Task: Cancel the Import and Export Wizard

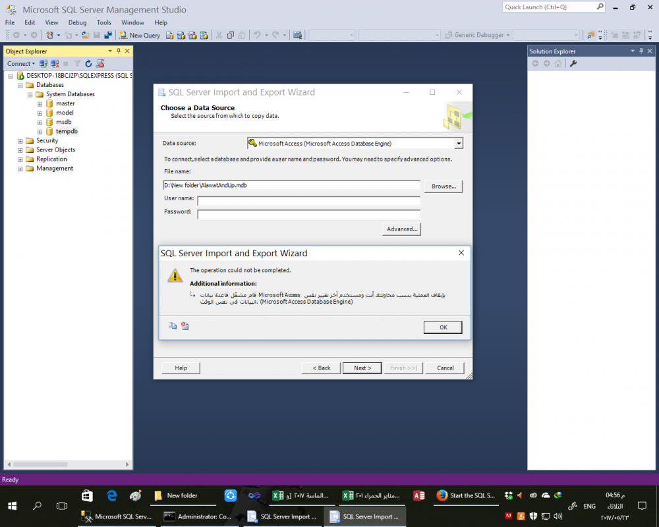Action: point(445,368)
